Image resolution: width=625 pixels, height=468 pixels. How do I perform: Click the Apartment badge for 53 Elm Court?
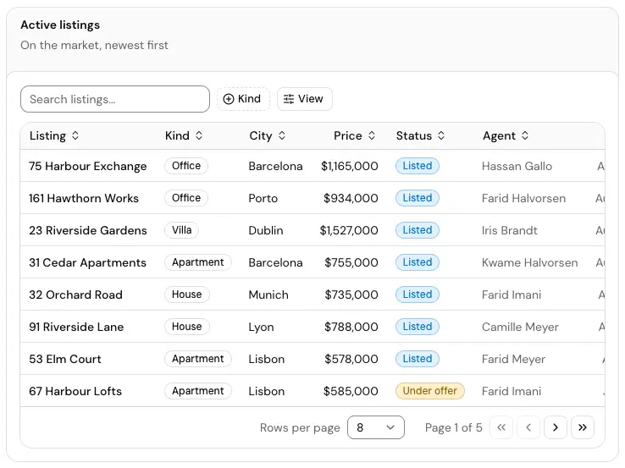coord(197,359)
